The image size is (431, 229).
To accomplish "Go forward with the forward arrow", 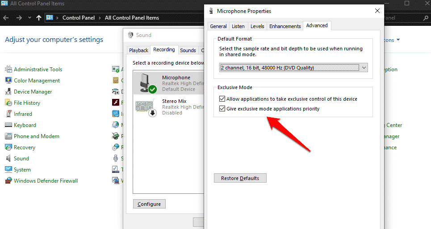I will [x=19, y=18].
